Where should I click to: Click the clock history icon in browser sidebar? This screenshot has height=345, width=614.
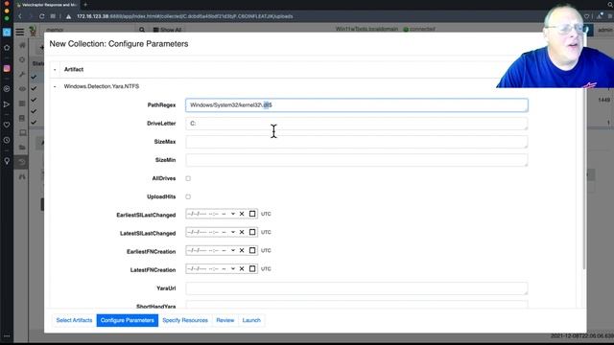[x=7, y=140]
